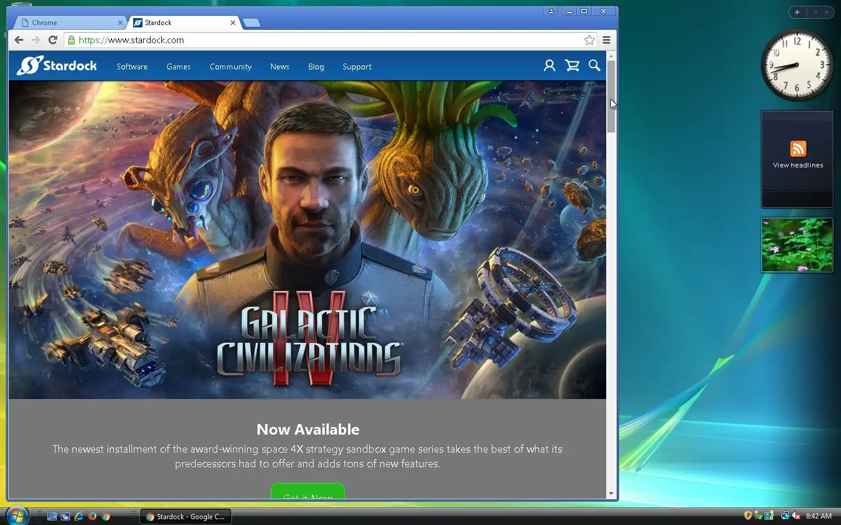Select the Stardock tab

click(x=183, y=23)
